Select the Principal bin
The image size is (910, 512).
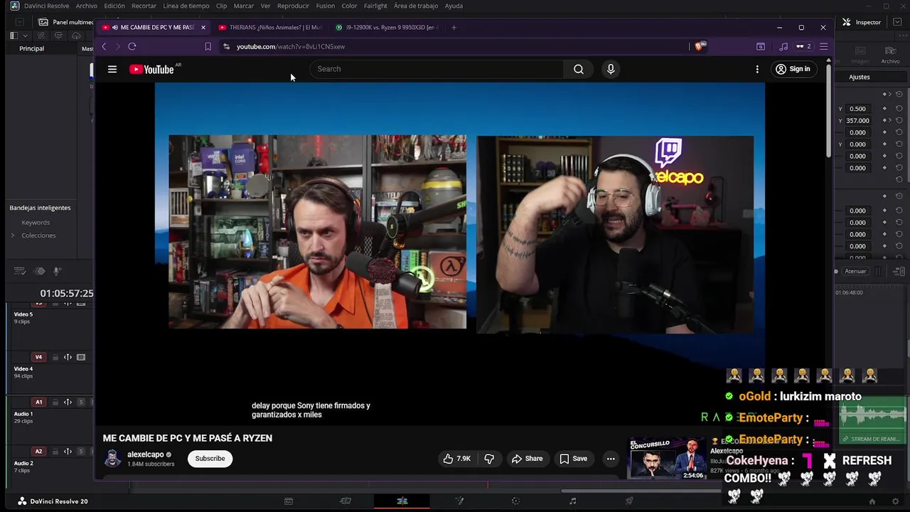point(31,48)
